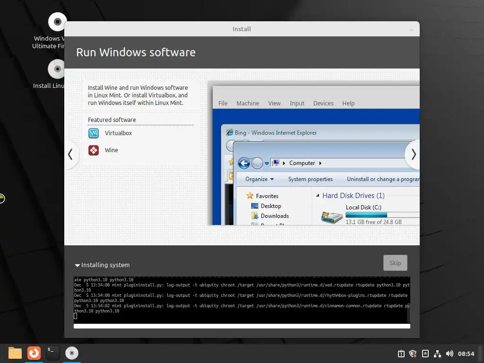Image resolution: width=484 pixels, height=363 pixels.
Task: Click the Virtualbox icon in Featured software
Action: [x=94, y=133]
